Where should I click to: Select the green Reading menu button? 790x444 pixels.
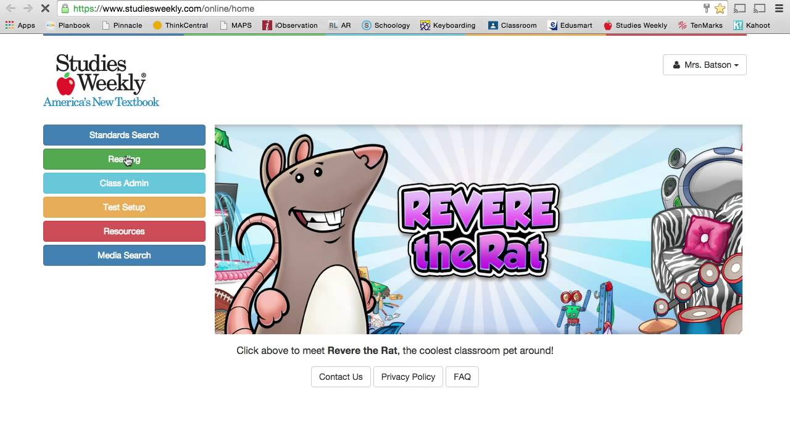point(124,159)
